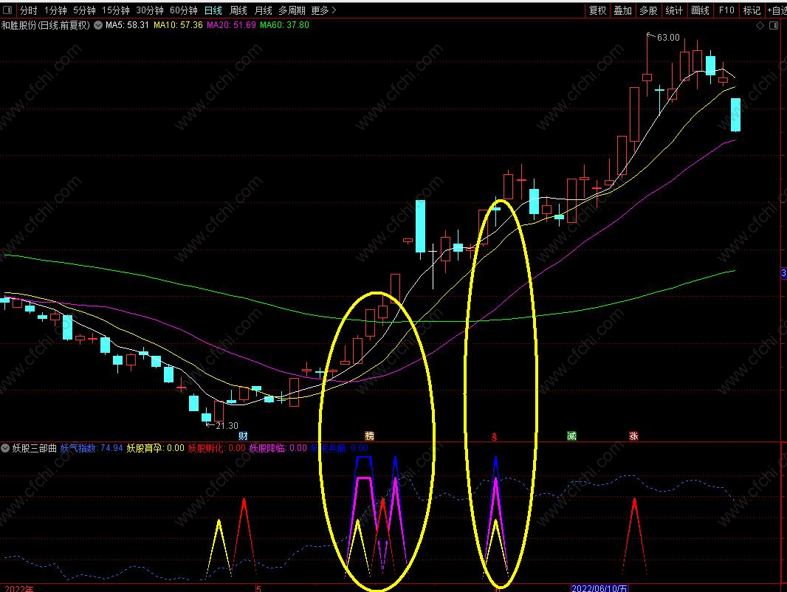Click the red $ event marker icon
787x592 pixels.
point(495,436)
